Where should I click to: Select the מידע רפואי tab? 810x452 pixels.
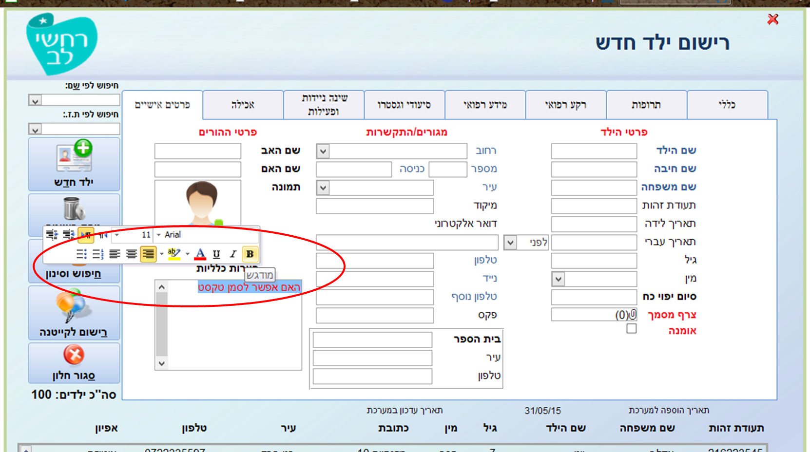click(485, 105)
